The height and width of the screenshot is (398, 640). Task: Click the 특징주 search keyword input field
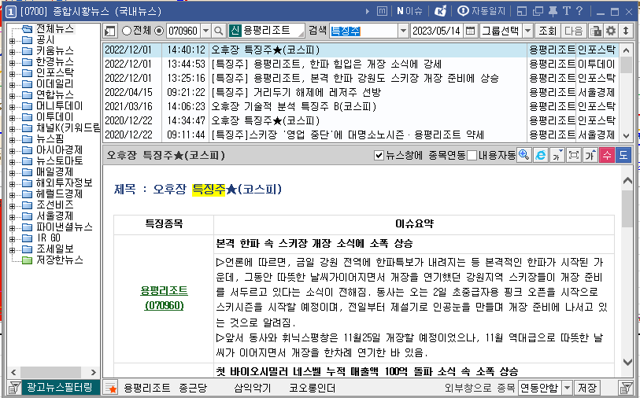[x=364, y=31]
